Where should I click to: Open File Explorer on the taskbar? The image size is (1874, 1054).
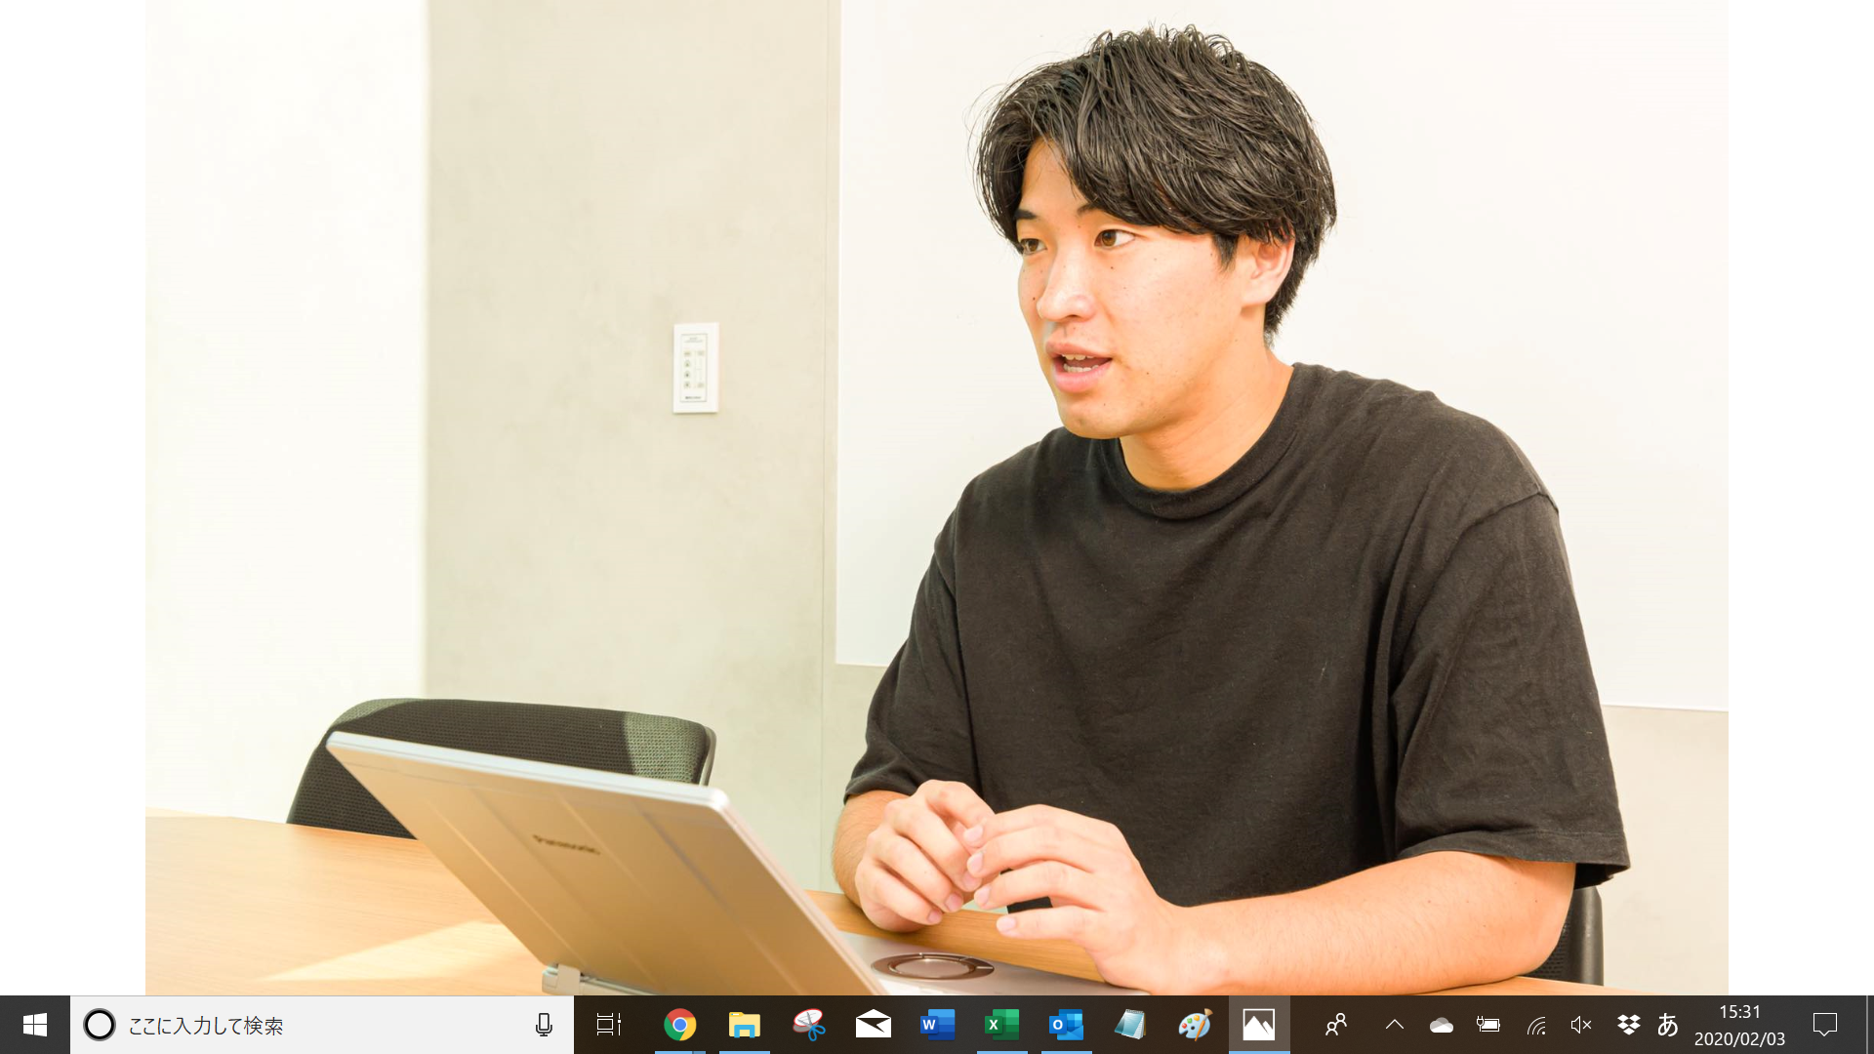pyautogui.click(x=745, y=1025)
